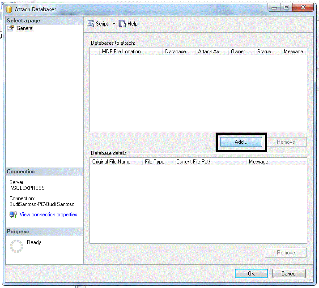The width and height of the screenshot is (319, 288).
Task: Cancel the Attach Databases dialog
Action: (x=289, y=273)
